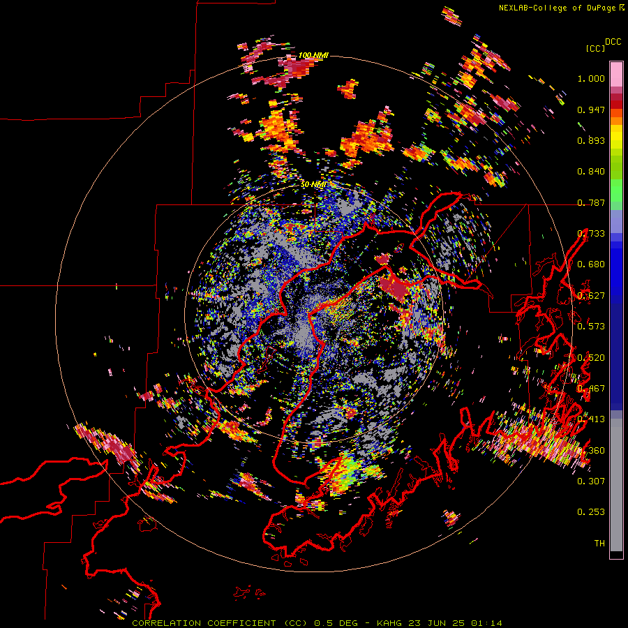
Task: Click the 0.893 legend value
Action: click(x=591, y=140)
